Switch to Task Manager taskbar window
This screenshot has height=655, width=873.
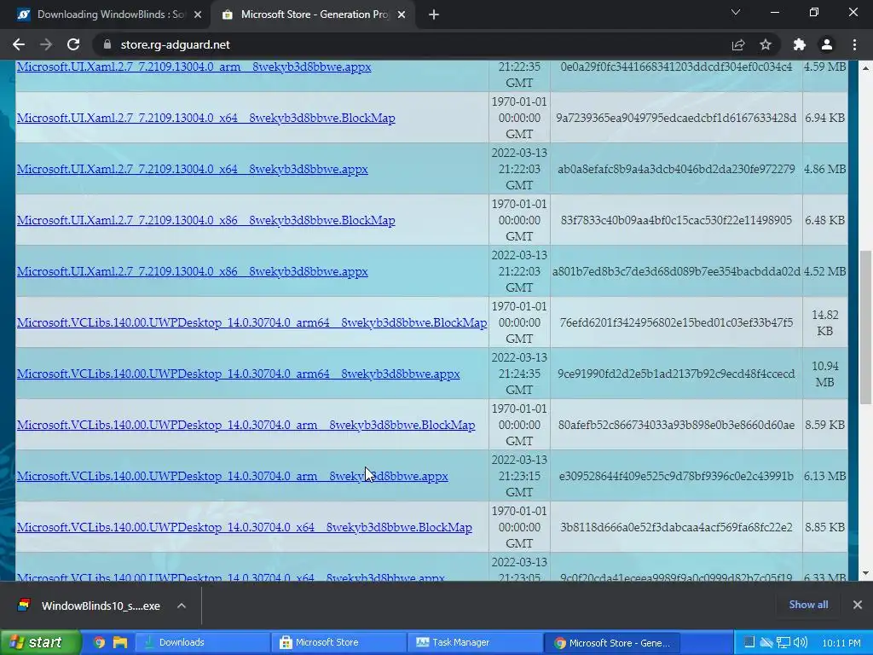click(x=475, y=643)
